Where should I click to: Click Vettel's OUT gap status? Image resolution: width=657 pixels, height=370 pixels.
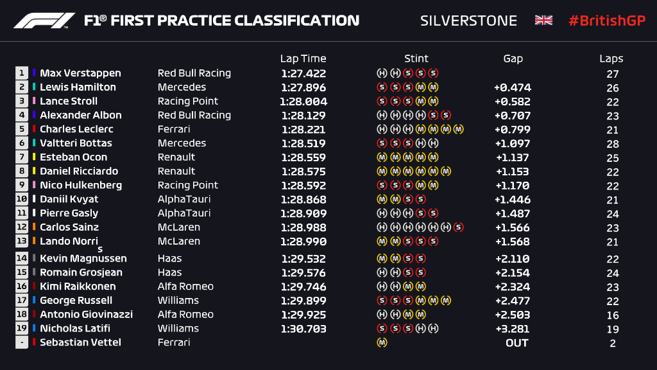click(x=516, y=343)
